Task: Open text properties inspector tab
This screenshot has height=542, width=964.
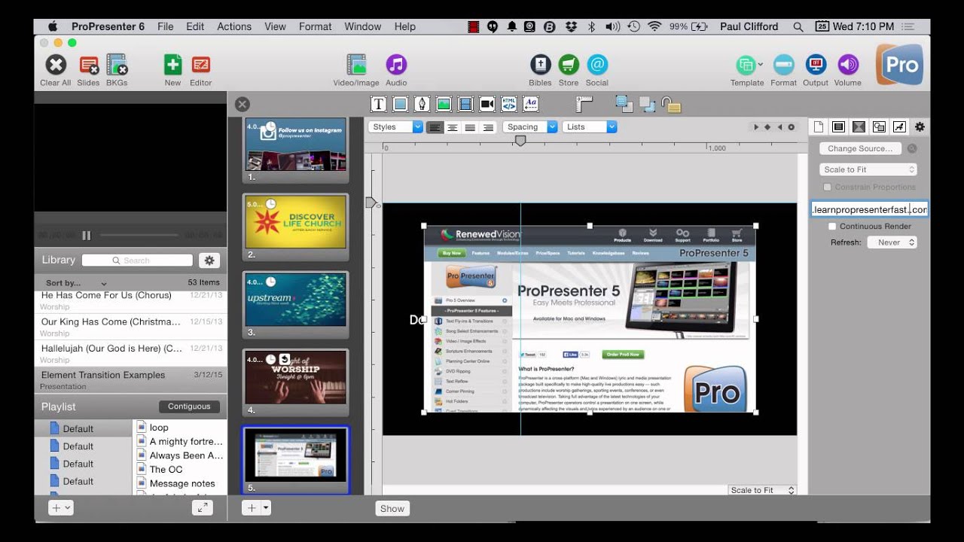Action: point(899,126)
